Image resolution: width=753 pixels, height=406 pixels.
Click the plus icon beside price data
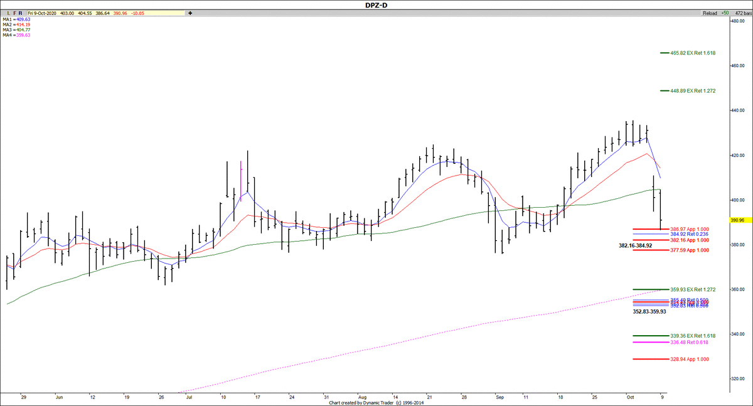(x=190, y=13)
